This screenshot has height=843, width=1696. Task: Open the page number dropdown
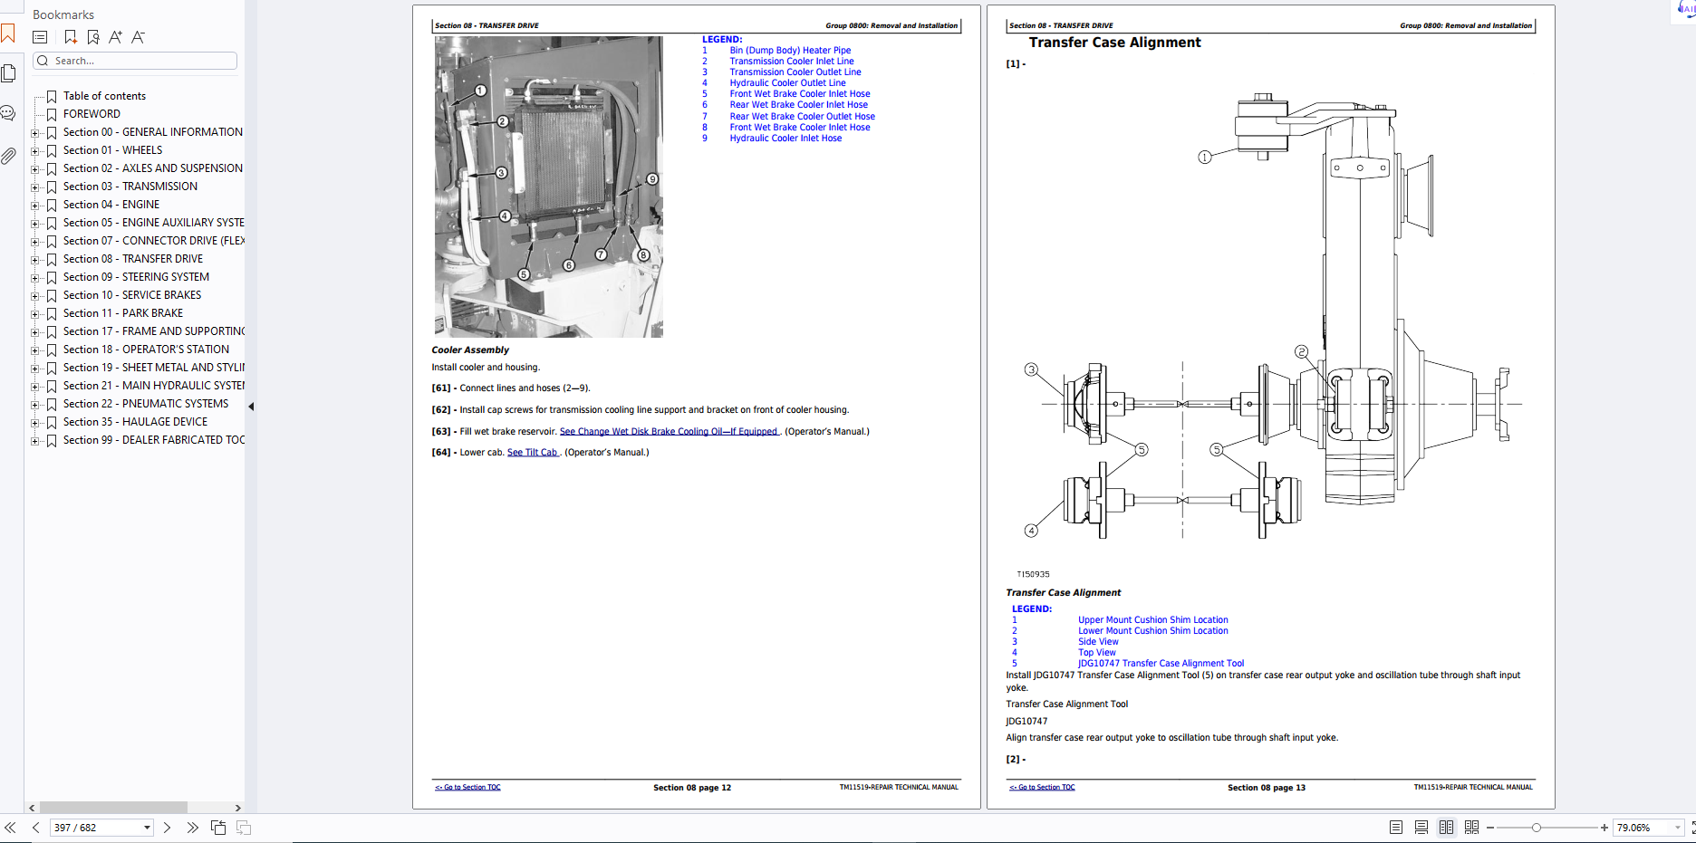[147, 828]
